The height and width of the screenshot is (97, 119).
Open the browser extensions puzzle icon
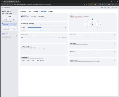(x=105, y=4)
